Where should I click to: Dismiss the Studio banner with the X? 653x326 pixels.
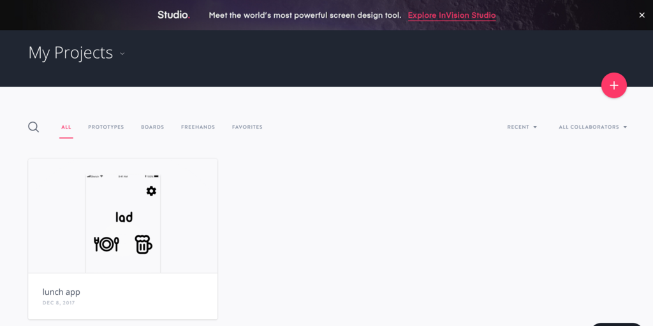(x=642, y=15)
